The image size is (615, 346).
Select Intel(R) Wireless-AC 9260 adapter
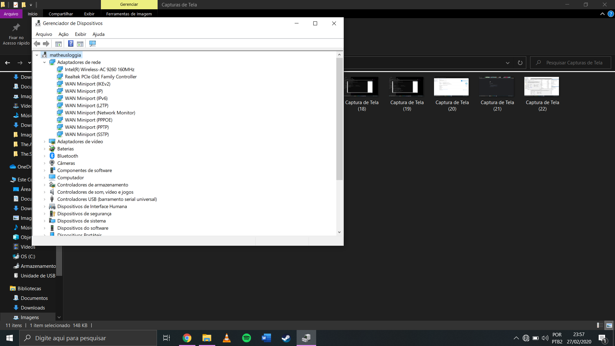coord(99,70)
